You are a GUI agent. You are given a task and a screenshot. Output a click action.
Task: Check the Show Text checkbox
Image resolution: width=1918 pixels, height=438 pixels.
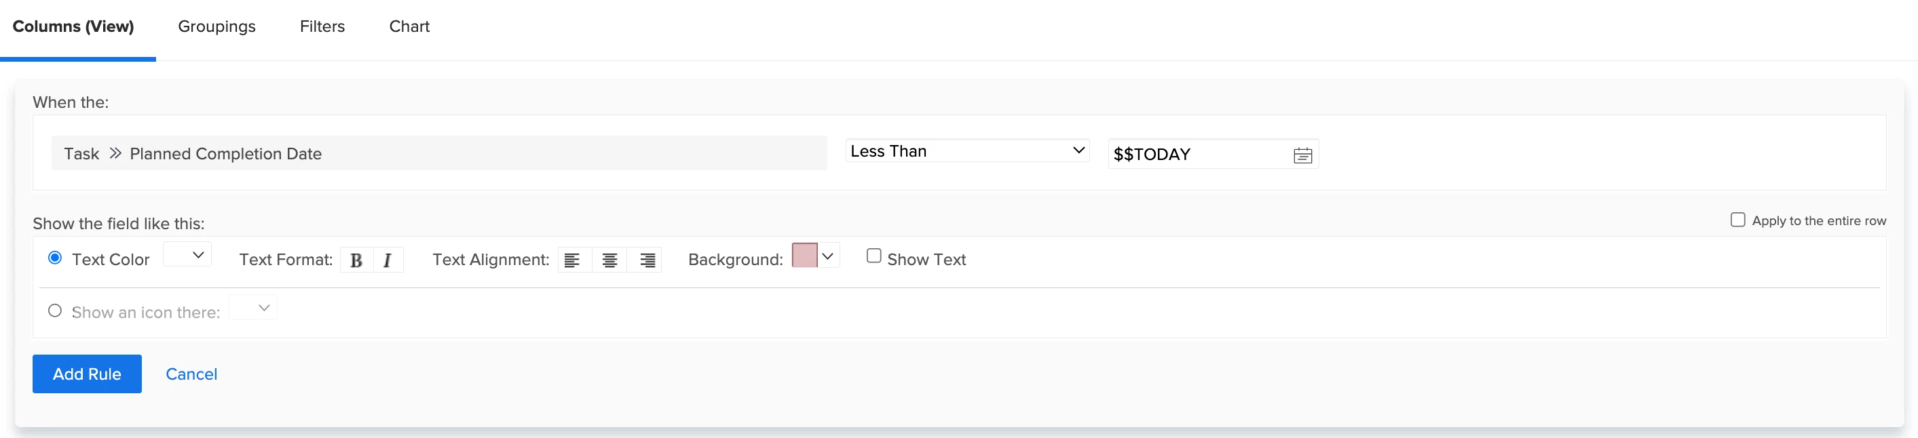pos(873,256)
